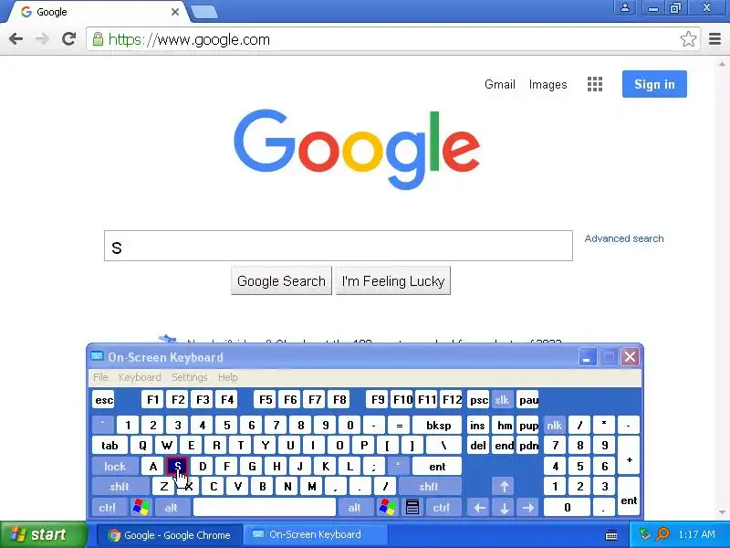Reload the page with Chrome's refresh icon
730x548 pixels.
pos(69,39)
